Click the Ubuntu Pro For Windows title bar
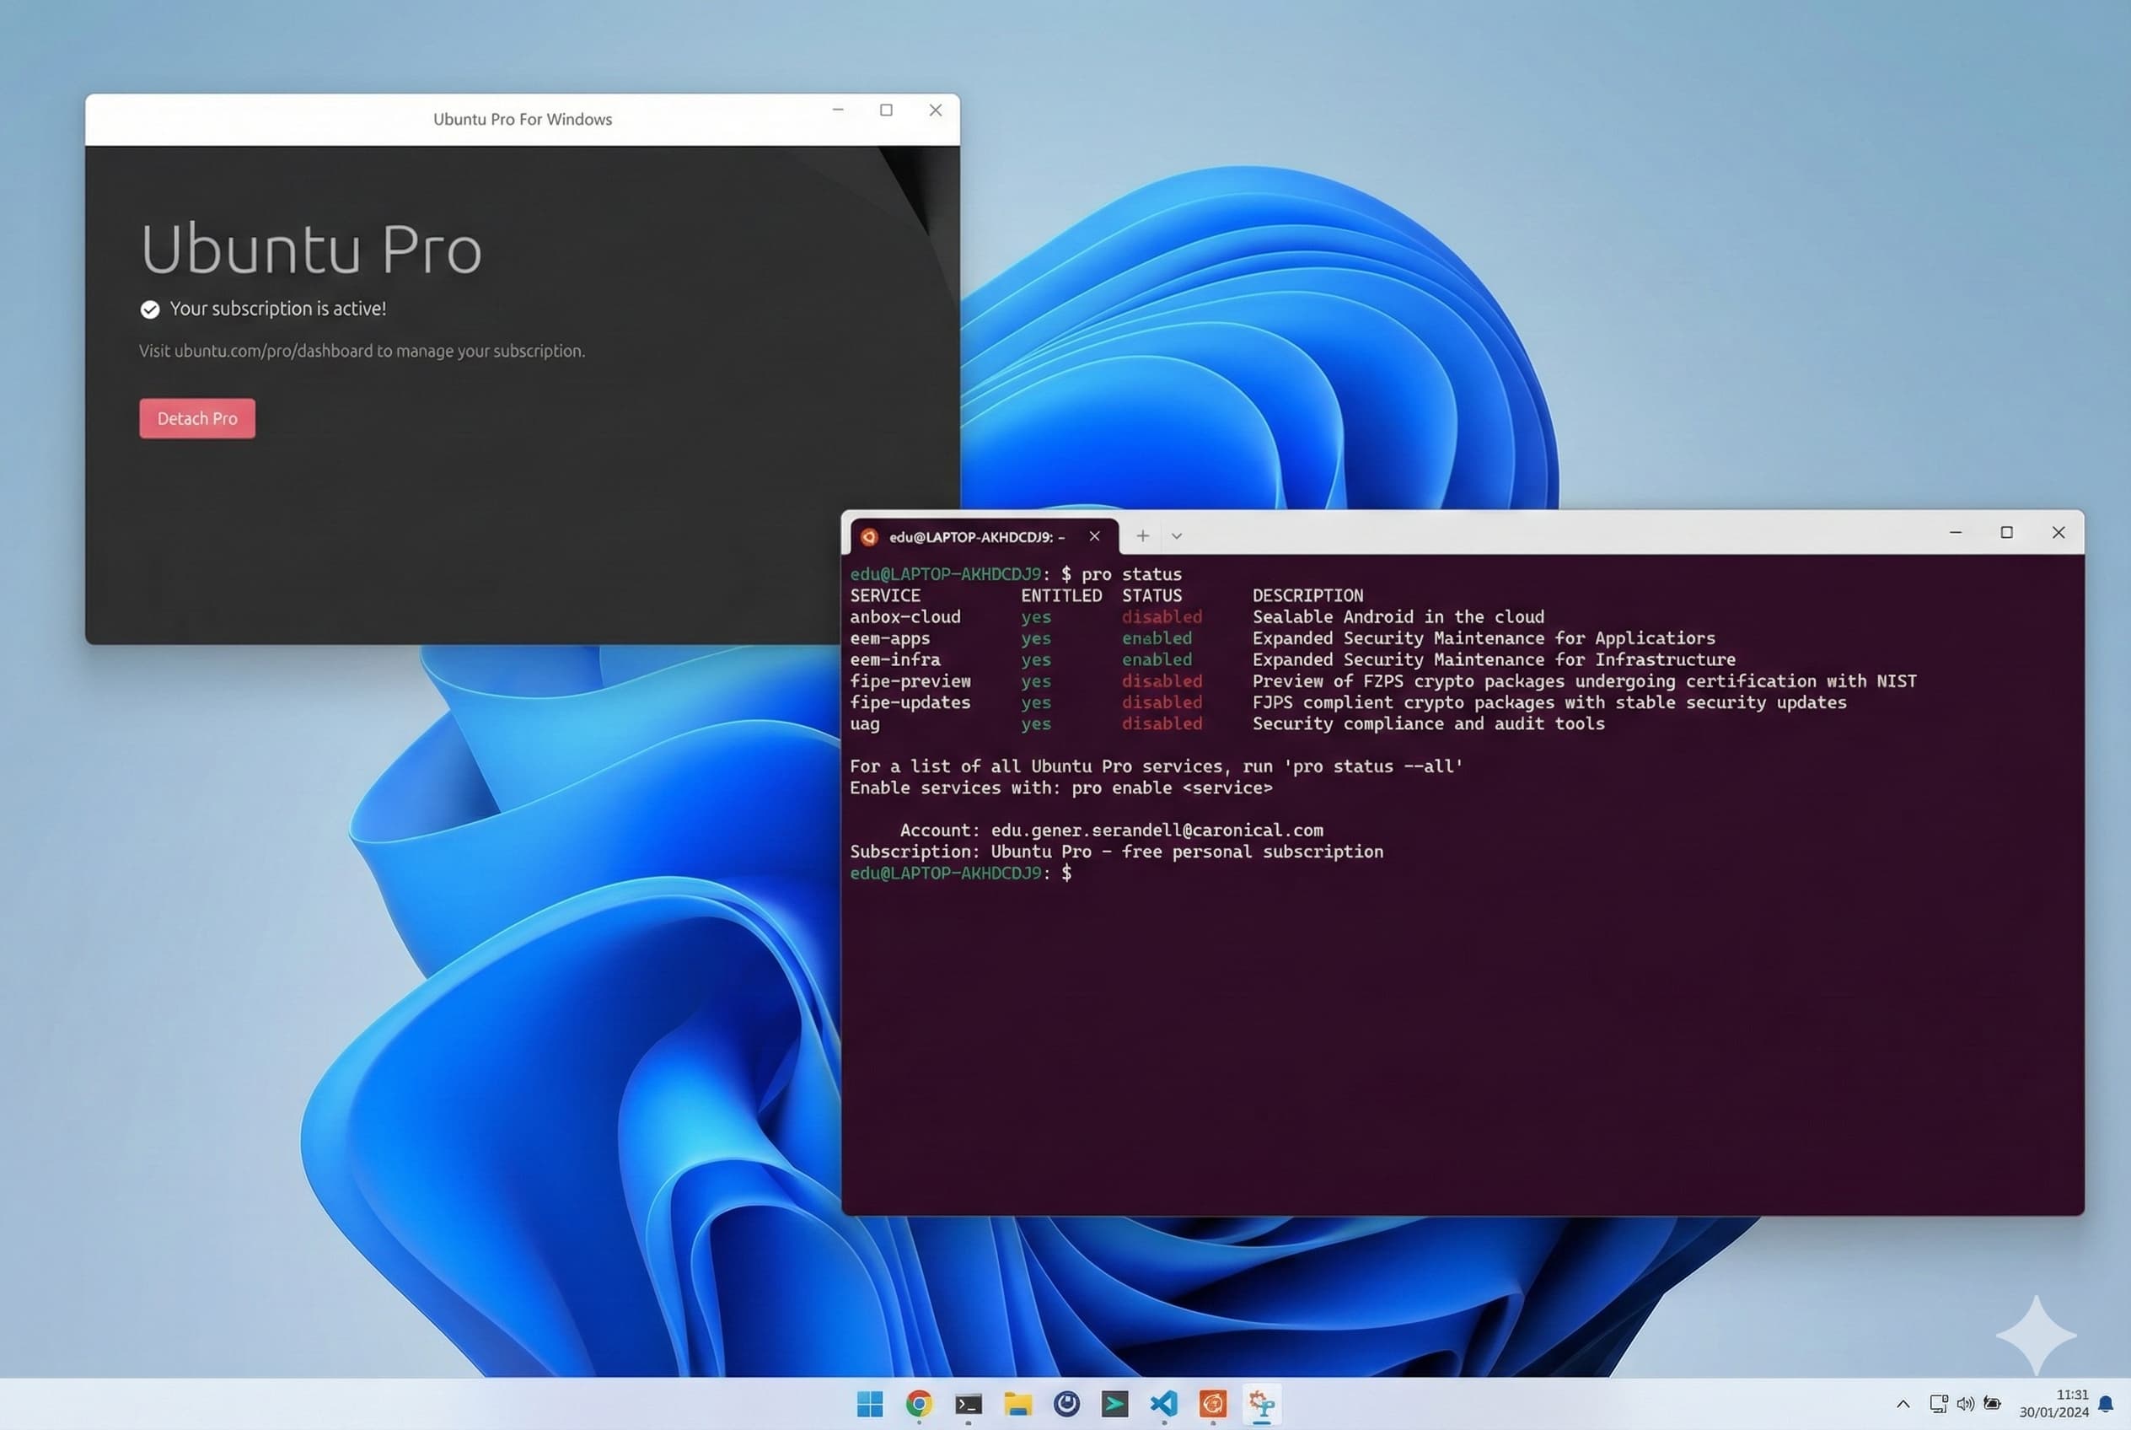 pos(523,120)
